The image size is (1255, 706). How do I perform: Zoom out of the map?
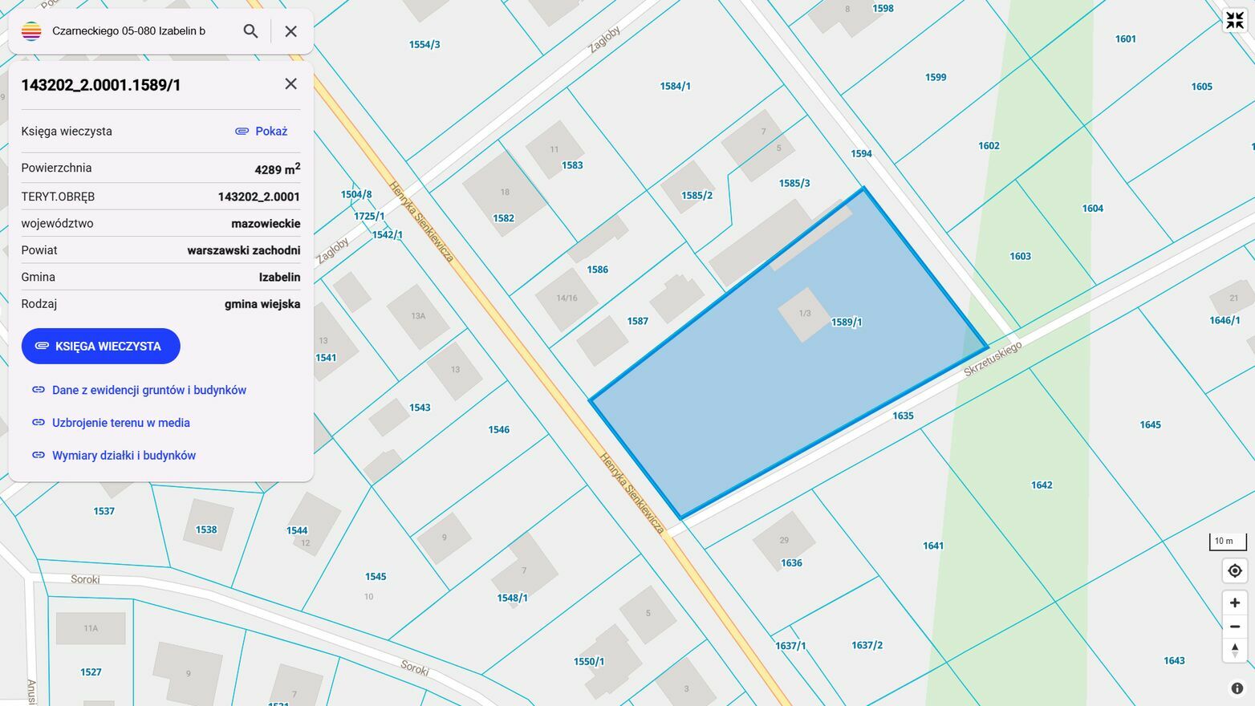[1234, 627]
